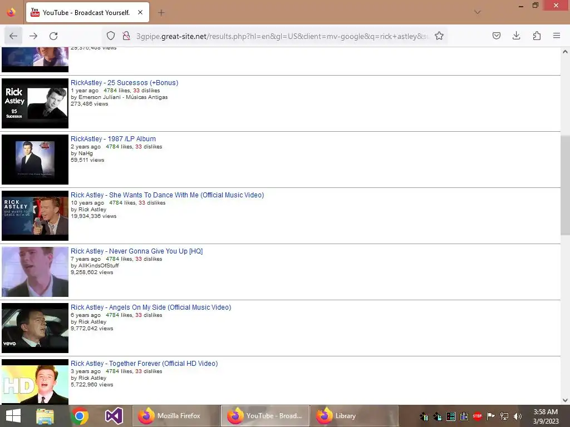Click the '10 years ago' upload age

(x=87, y=203)
